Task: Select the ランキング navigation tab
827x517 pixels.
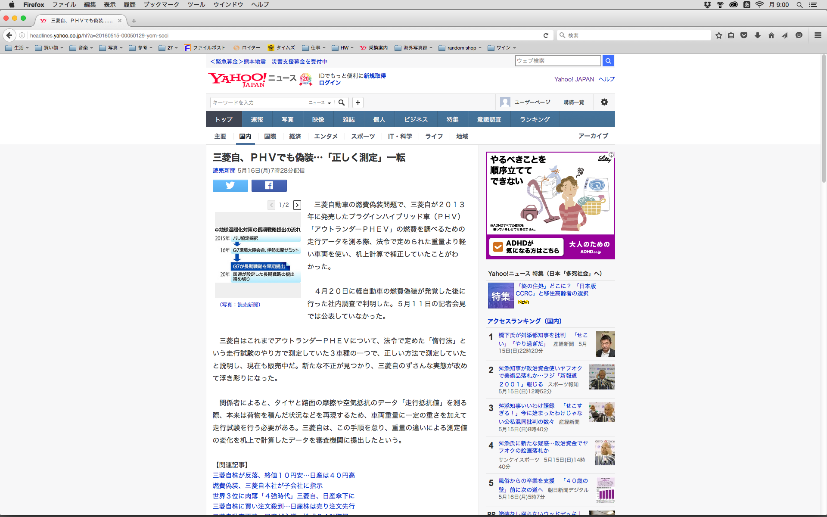Action: pos(535,119)
